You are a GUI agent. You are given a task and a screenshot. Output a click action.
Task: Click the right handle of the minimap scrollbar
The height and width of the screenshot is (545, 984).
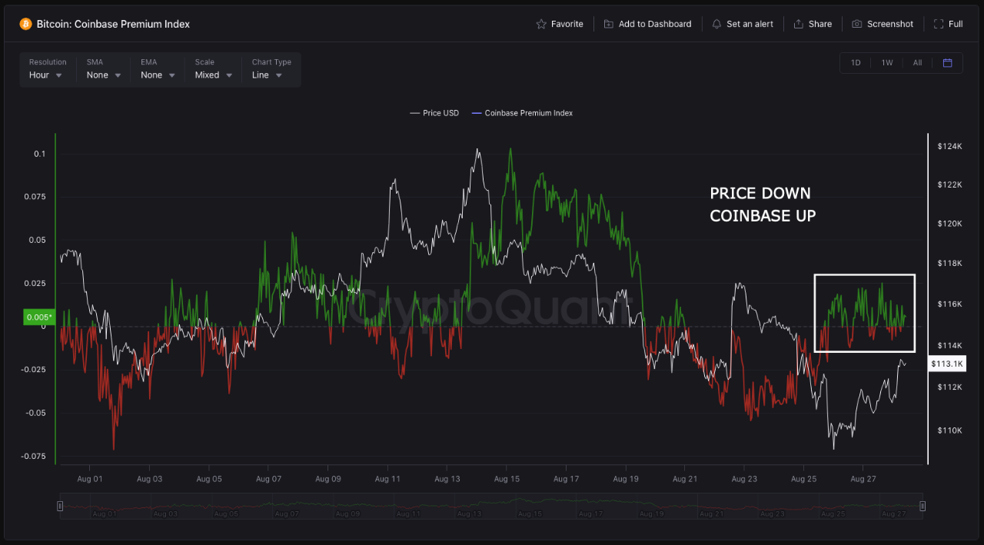pos(922,506)
